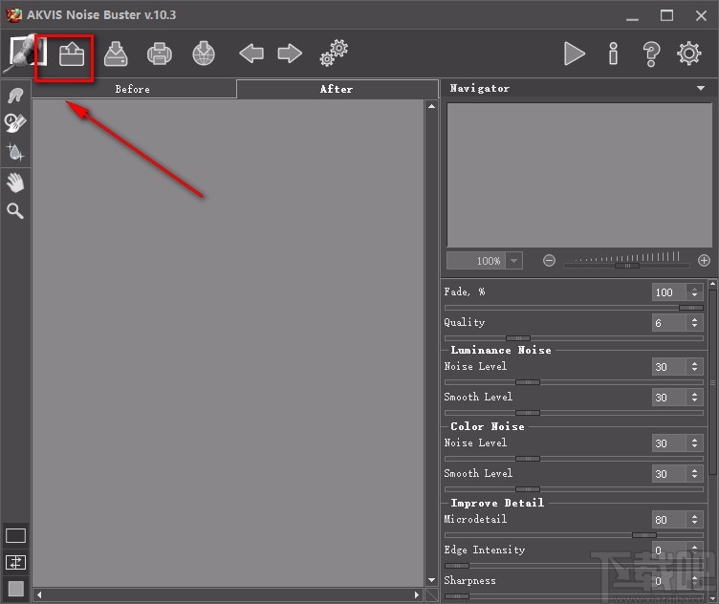Image resolution: width=719 pixels, height=604 pixels.
Task: Click the Microdetail value field
Action: (x=668, y=520)
